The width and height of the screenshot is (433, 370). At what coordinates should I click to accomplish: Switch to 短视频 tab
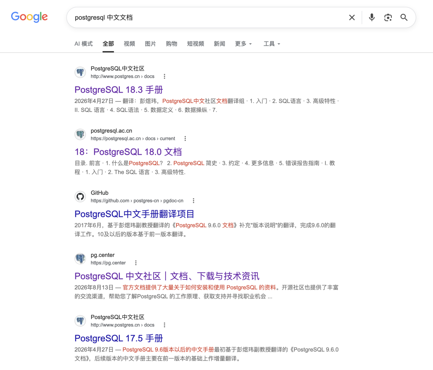pos(196,44)
